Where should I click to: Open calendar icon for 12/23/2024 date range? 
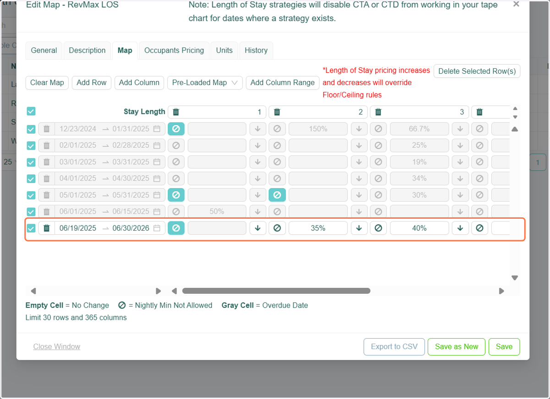tap(157, 129)
